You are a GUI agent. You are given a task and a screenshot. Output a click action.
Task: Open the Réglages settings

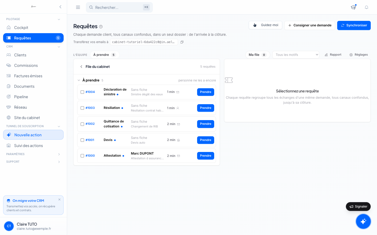[359, 55]
